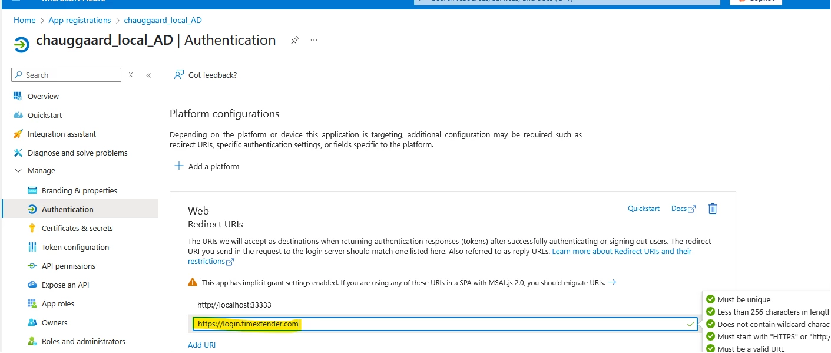Click the Overview grid icon
This screenshot has width=831, height=353.
coord(18,96)
